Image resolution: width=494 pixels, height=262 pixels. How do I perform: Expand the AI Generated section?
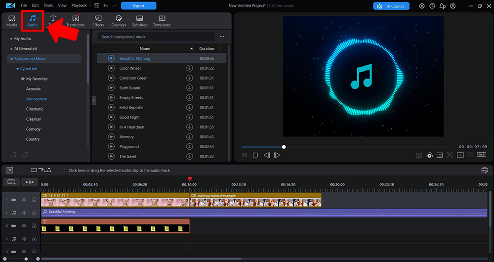11,48
